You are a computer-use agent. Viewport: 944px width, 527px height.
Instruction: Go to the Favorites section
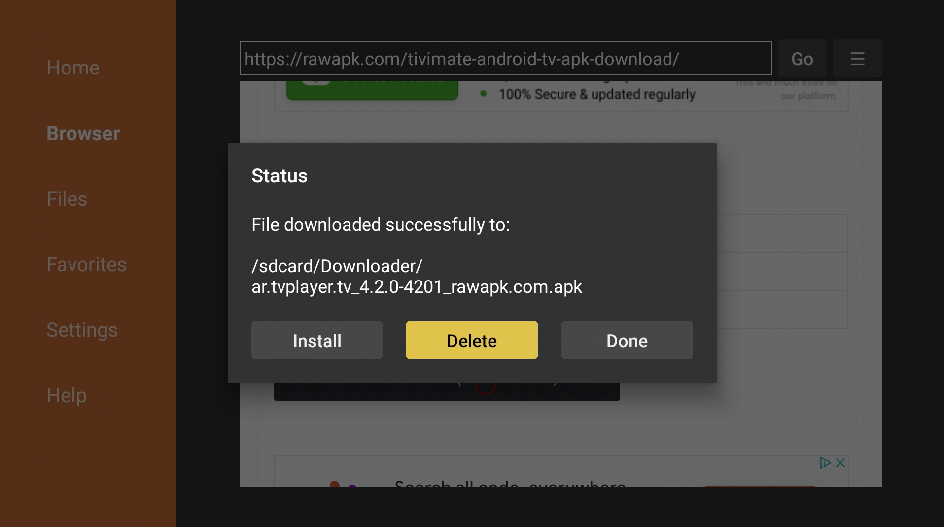86,264
